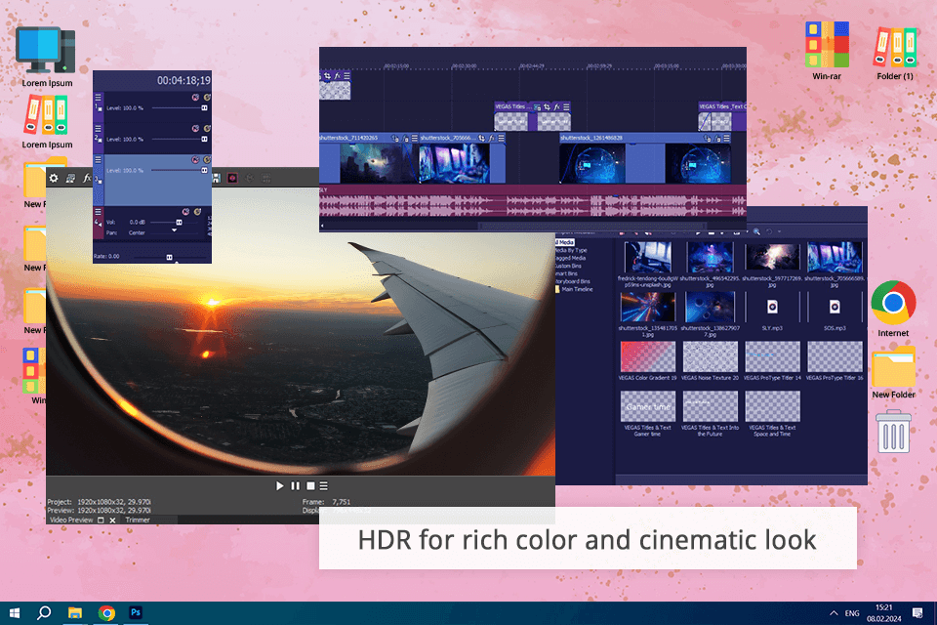Open menu on shutterstock_705666 clip
937x625 pixels.
coord(502,138)
